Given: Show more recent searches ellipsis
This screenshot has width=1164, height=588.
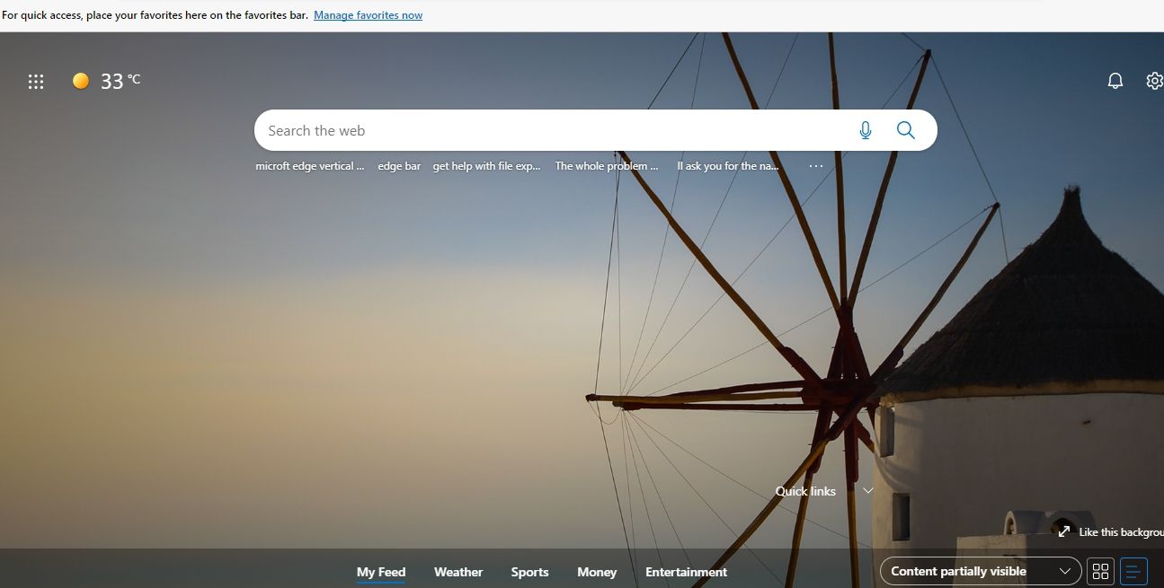Looking at the screenshot, I should pyautogui.click(x=816, y=166).
